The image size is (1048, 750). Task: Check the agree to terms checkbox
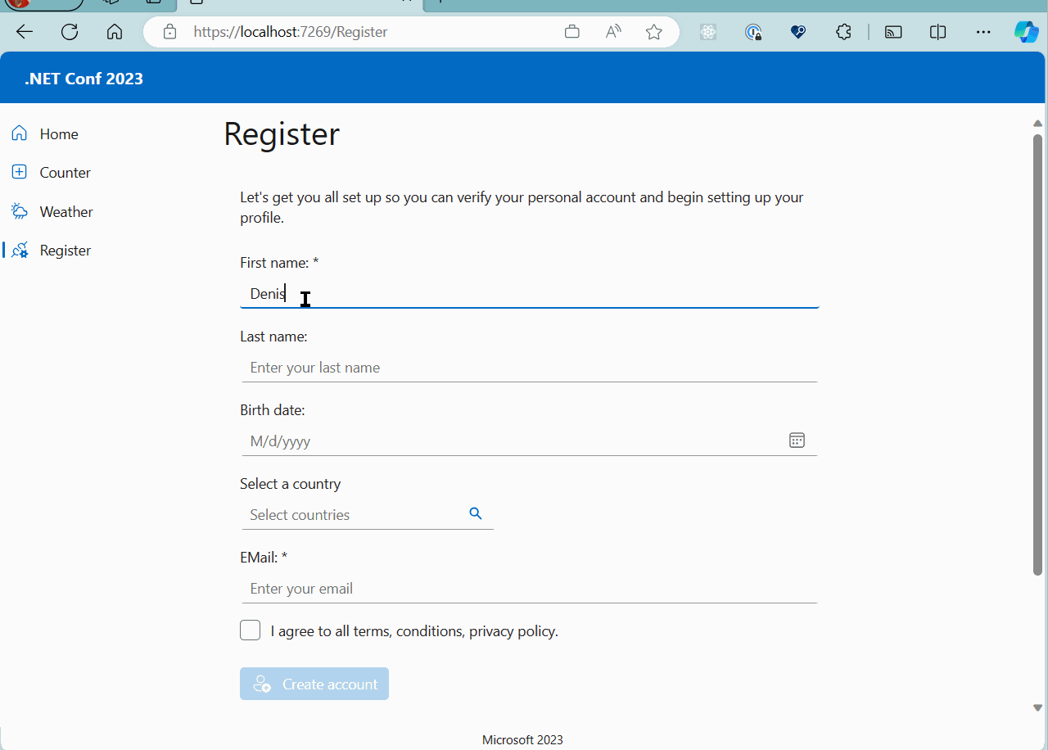[x=251, y=630]
